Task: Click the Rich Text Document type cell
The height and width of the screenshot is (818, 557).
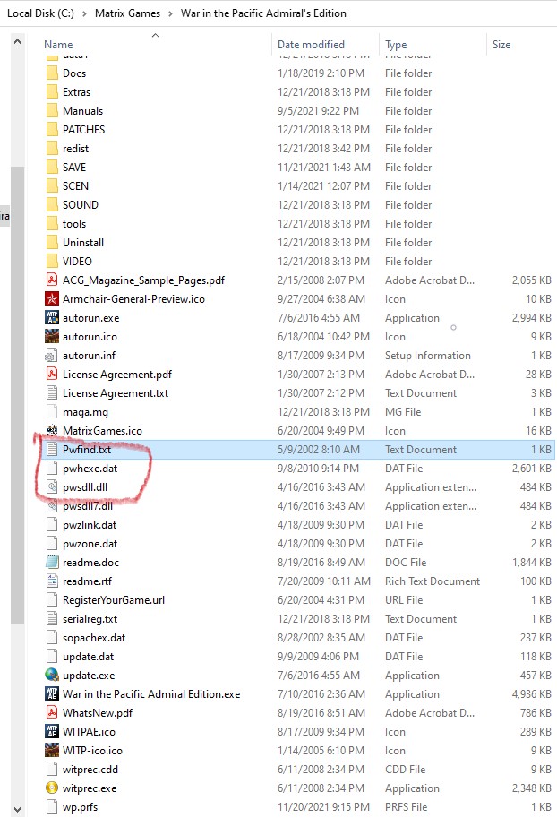Action: point(433,581)
